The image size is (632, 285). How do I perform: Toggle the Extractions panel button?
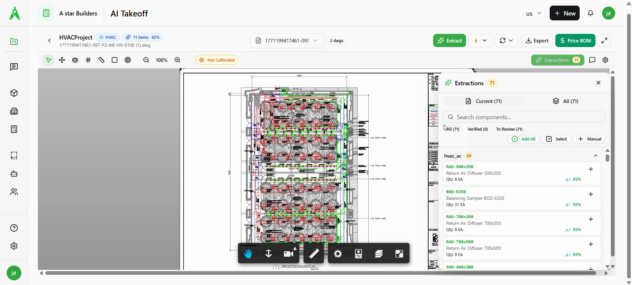pyautogui.click(x=558, y=60)
